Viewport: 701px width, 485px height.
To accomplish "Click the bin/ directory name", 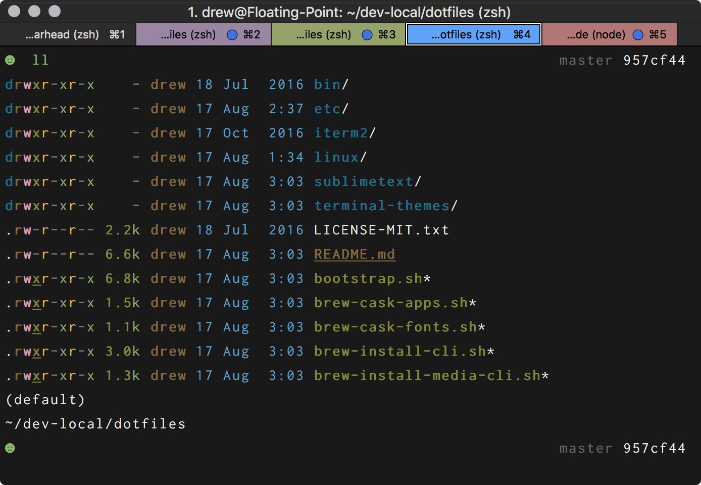I will [x=331, y=84].
